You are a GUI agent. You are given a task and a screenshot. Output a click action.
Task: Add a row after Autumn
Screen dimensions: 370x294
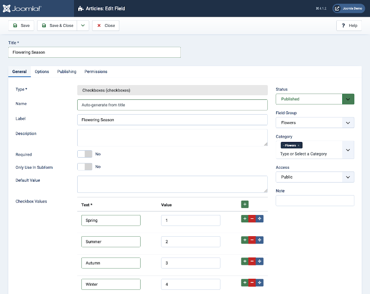click(245, 261)
